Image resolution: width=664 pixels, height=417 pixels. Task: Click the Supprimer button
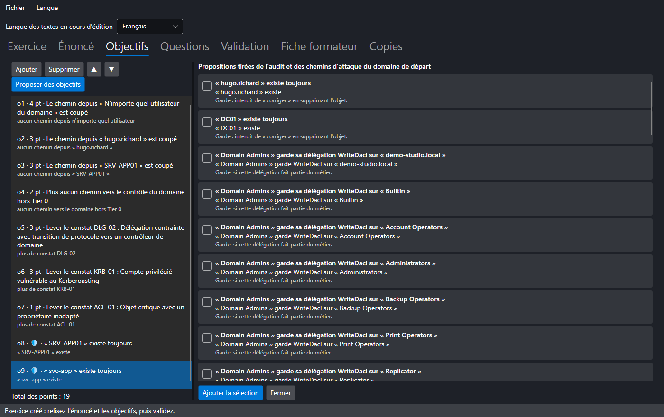[64, 69]
